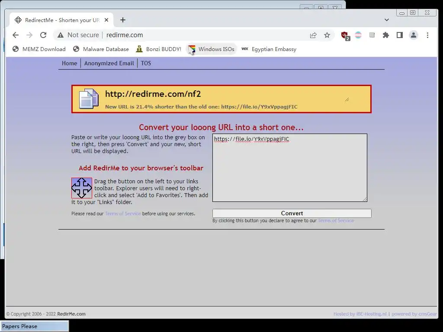Maximize the browser window
Viewport: 443px width, 332px height.
(x=413, y=13)
